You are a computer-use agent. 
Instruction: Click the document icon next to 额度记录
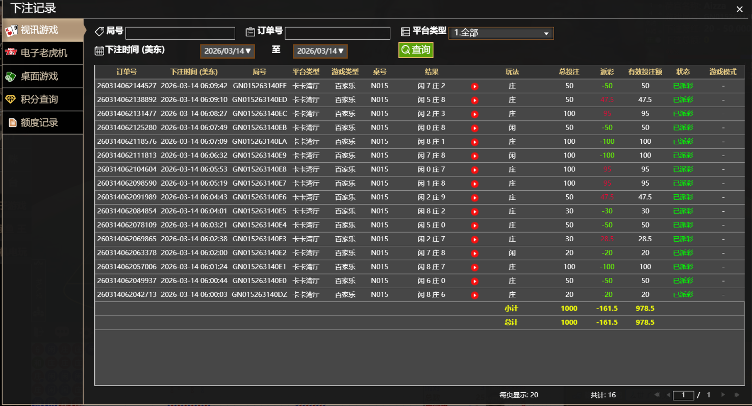tap(11, 122)
